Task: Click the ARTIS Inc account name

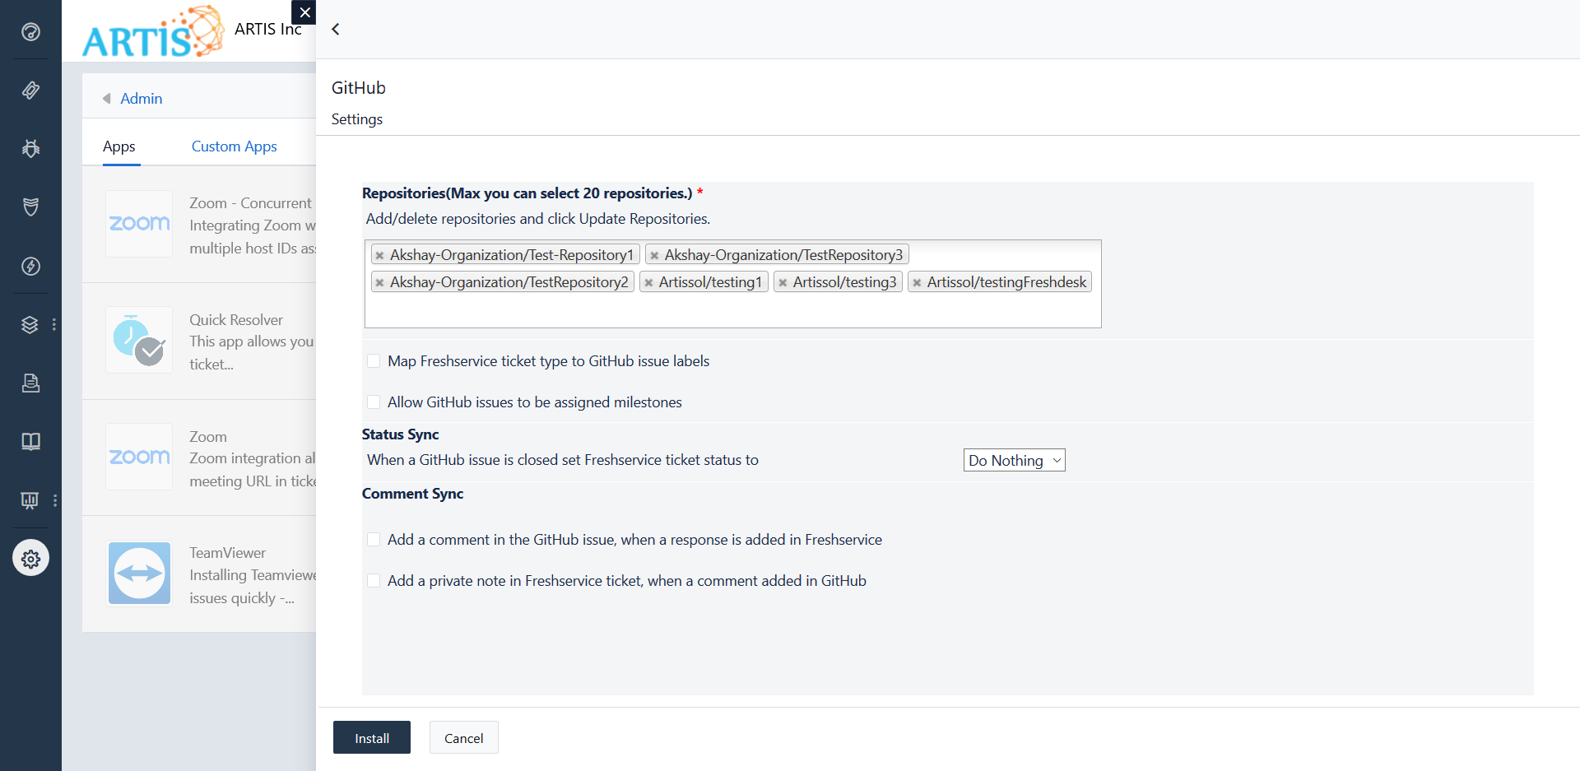Action: click(x=268, y=30)
